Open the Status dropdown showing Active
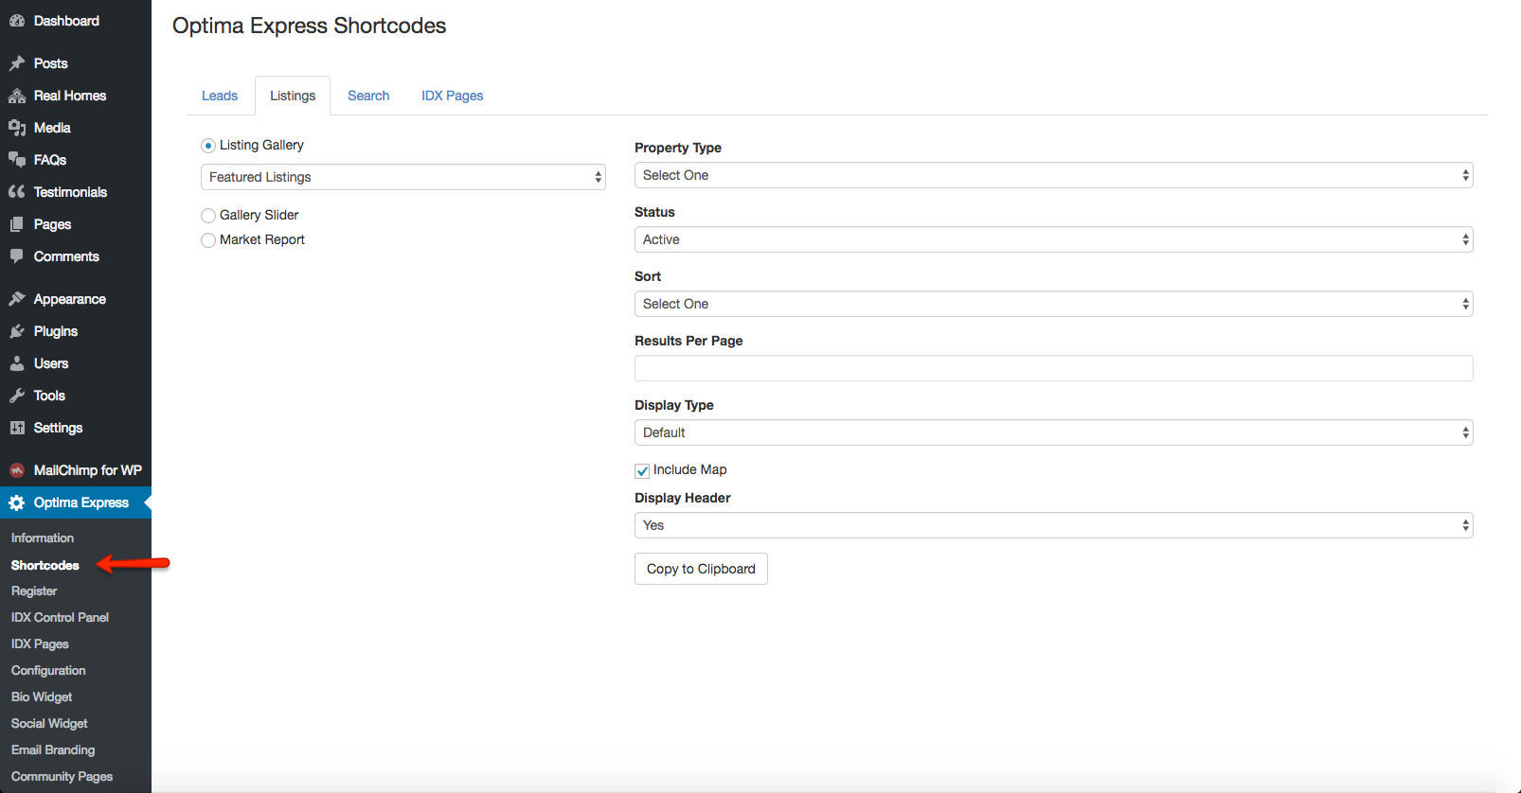The height and width of the screenshot is (793, 1521). [1054, 239]
